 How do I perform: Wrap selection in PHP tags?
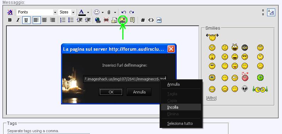[159, 20]
